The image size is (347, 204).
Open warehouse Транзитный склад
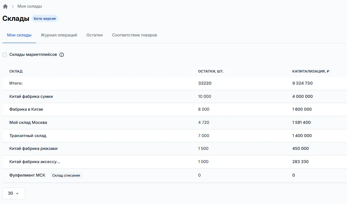click(28, 136)
